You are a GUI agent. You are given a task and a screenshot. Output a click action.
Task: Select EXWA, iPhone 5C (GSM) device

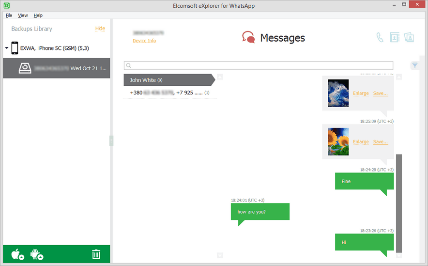55,48
